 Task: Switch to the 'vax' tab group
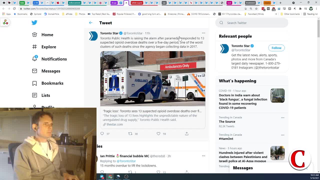[x=164, y=3]
